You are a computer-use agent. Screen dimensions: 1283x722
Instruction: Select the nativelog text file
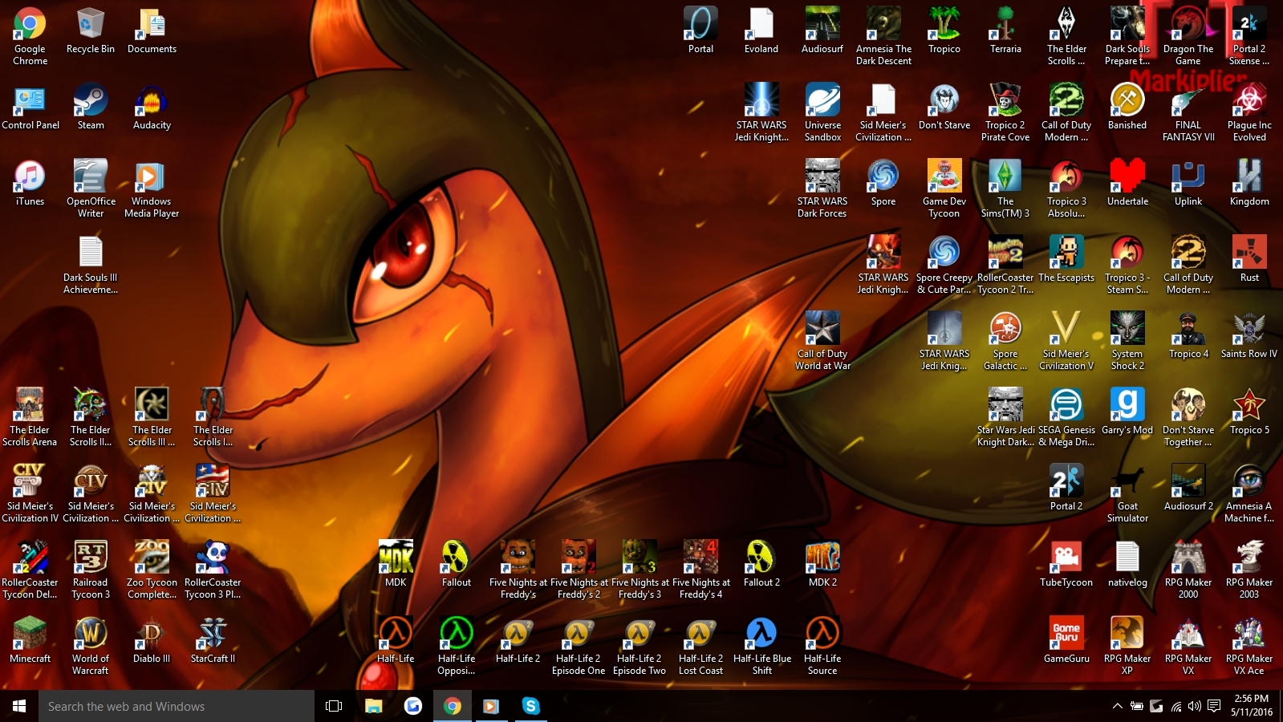tap(1127, 565)
